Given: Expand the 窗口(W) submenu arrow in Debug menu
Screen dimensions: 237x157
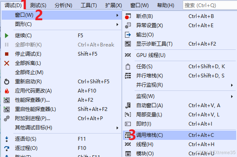Looking at the screenshot, I should pyautogui.click(x=117, y=15).
